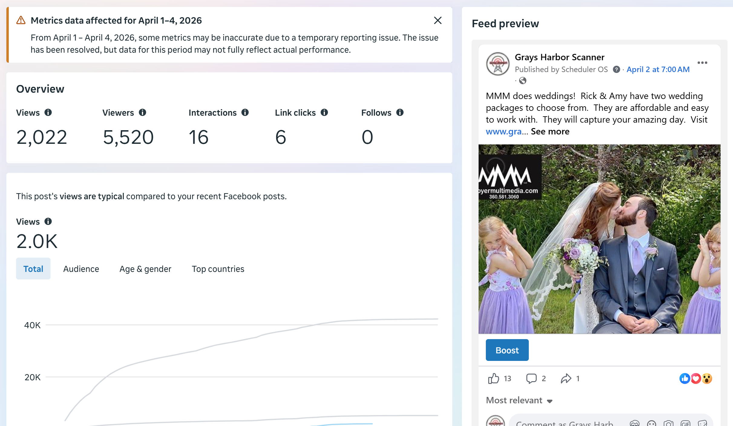Open the three-dot post options menu
This screenshot has height=426, width=733.
(702, 63)
